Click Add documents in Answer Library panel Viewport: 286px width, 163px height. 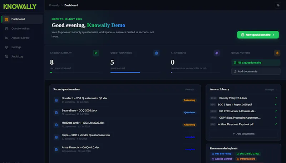[243, 134]
